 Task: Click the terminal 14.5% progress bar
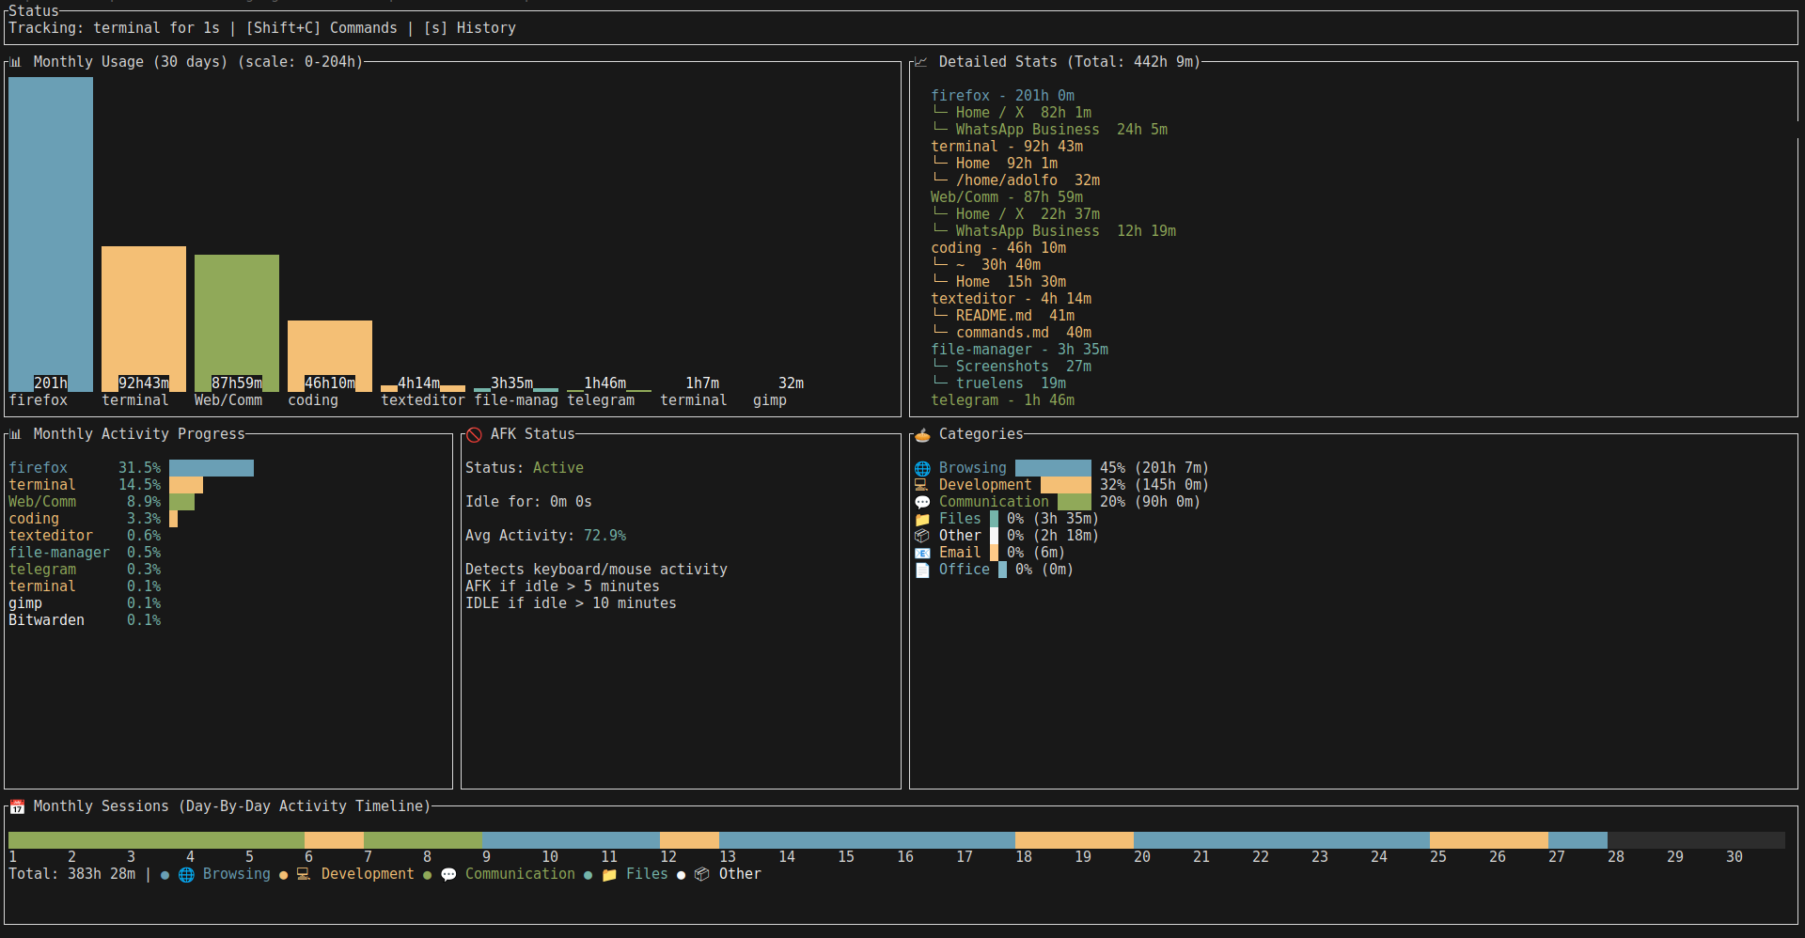click(x=186, y=485)
